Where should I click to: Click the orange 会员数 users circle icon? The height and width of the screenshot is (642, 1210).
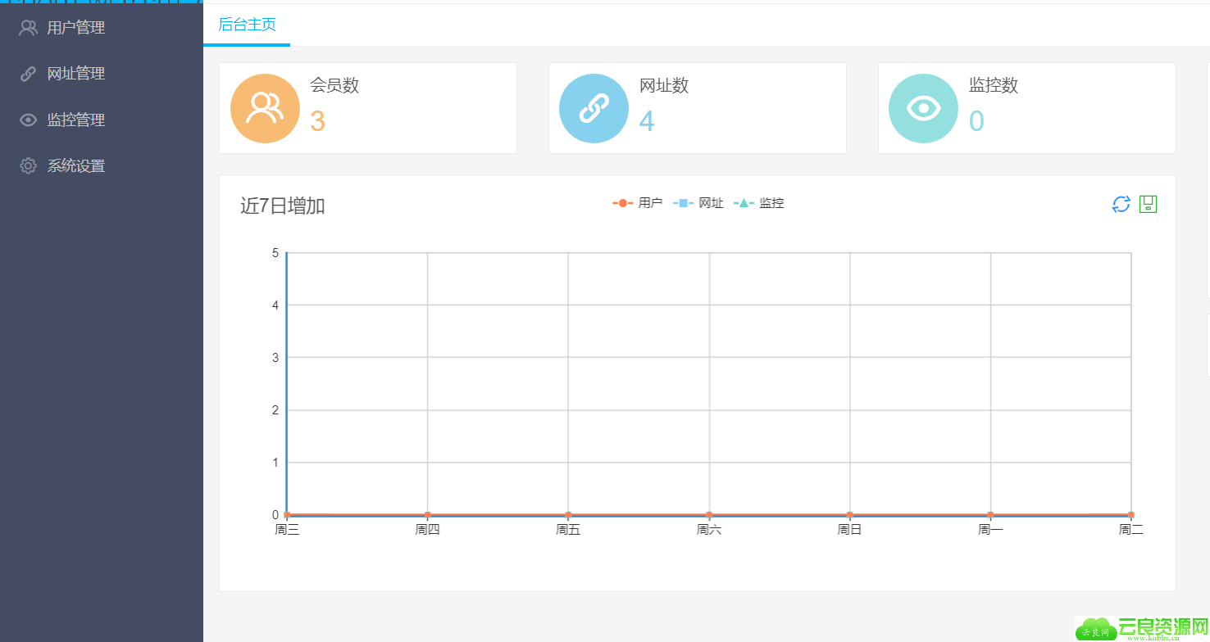click(x=265, y=108)
